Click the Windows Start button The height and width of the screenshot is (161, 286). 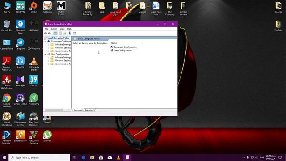(4, 157)
